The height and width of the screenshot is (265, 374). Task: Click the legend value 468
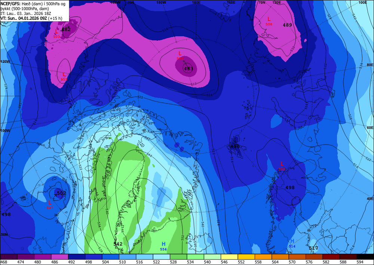click(4, 262)
